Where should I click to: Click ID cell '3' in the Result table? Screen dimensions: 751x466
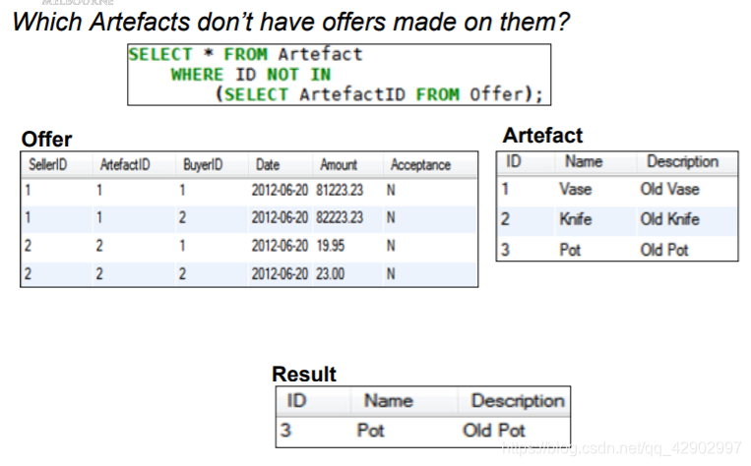[x=285, y=431]
